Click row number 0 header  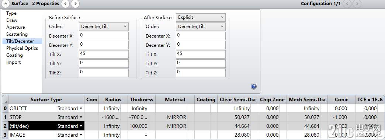click(6, 108)
